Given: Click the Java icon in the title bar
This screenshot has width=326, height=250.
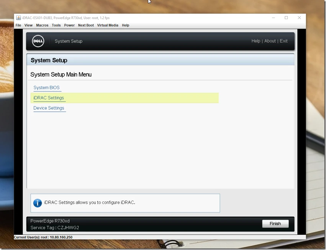Looking at the screenshot, I should click(18, 18).
